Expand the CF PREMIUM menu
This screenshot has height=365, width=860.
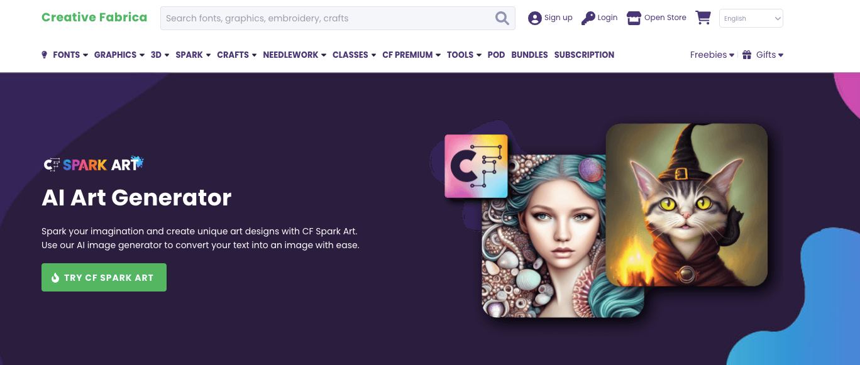click(x=412, y=55)
